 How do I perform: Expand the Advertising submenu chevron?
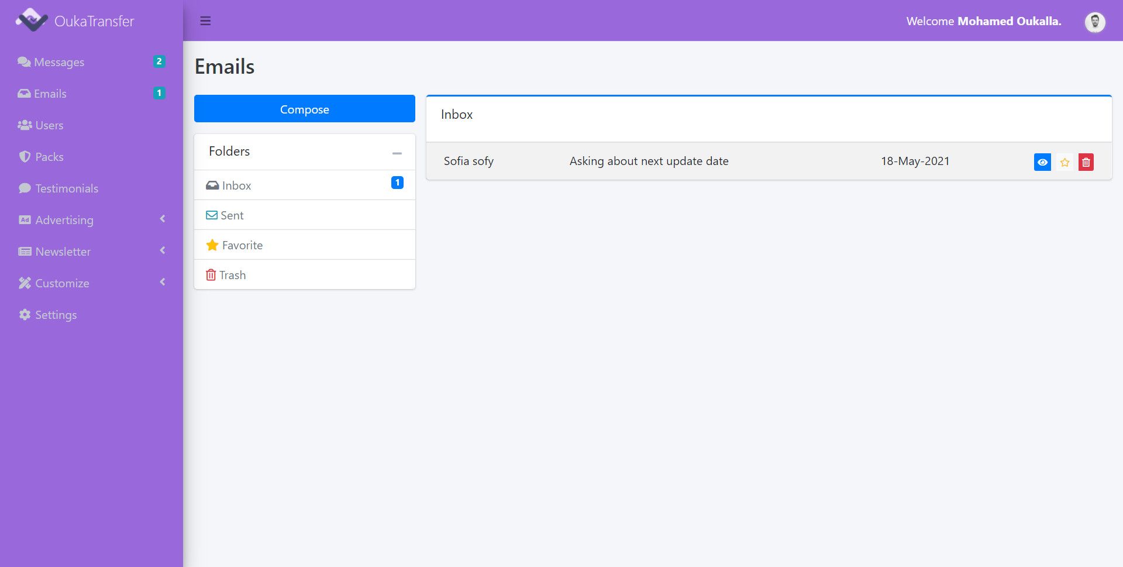163,219
